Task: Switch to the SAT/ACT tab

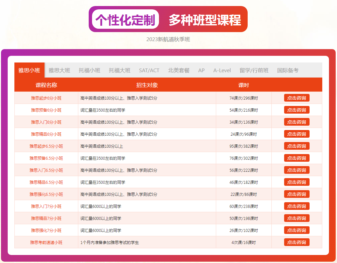Action: point(149,71)
